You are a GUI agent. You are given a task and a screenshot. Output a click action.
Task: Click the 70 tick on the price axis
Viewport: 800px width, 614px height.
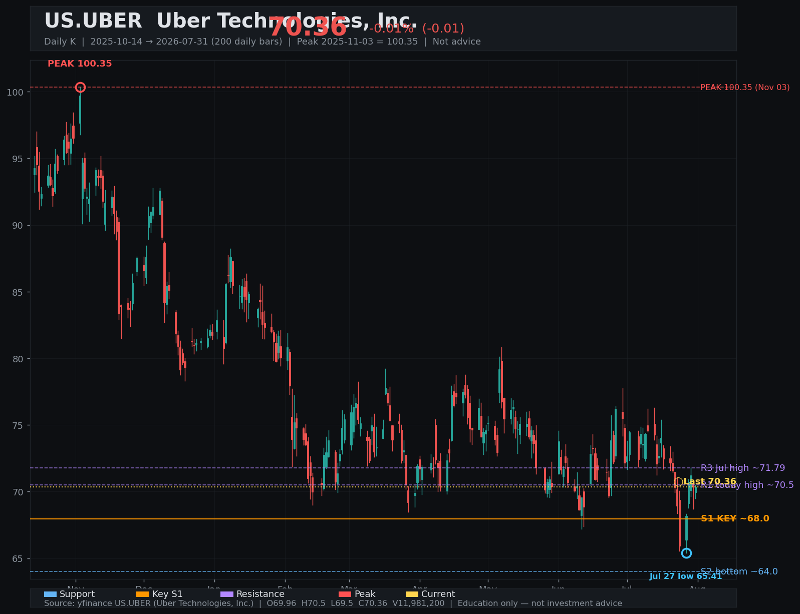(18, 492)
